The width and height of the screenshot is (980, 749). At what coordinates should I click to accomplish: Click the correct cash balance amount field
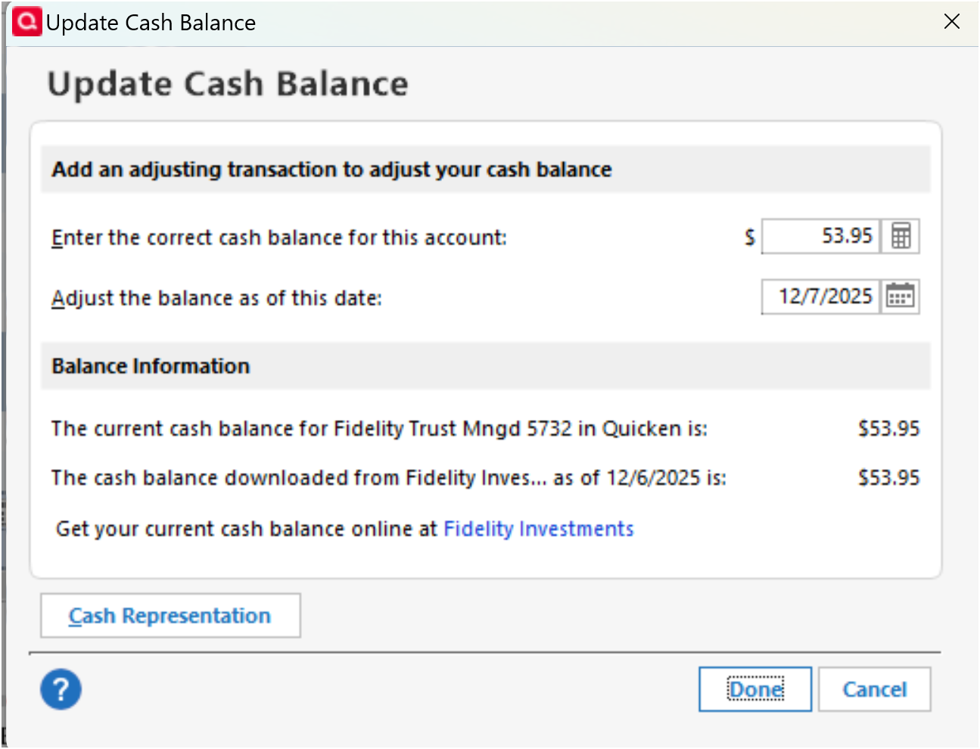tap(821, 236)
